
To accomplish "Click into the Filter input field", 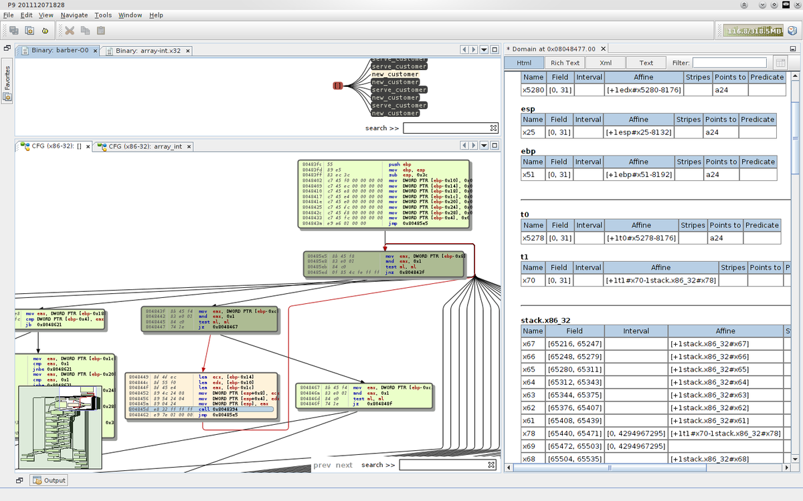I will [x=729, y=63].
